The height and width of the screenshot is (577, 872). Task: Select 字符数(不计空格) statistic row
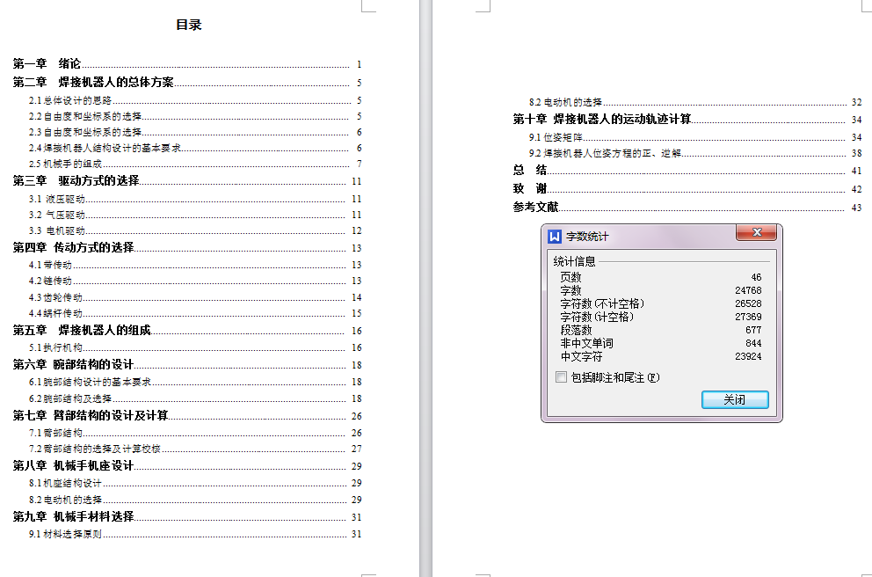[661, 303]
